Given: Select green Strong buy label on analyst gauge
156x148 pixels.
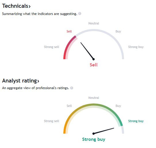Looking at the screenshot, I should (136, 121).
